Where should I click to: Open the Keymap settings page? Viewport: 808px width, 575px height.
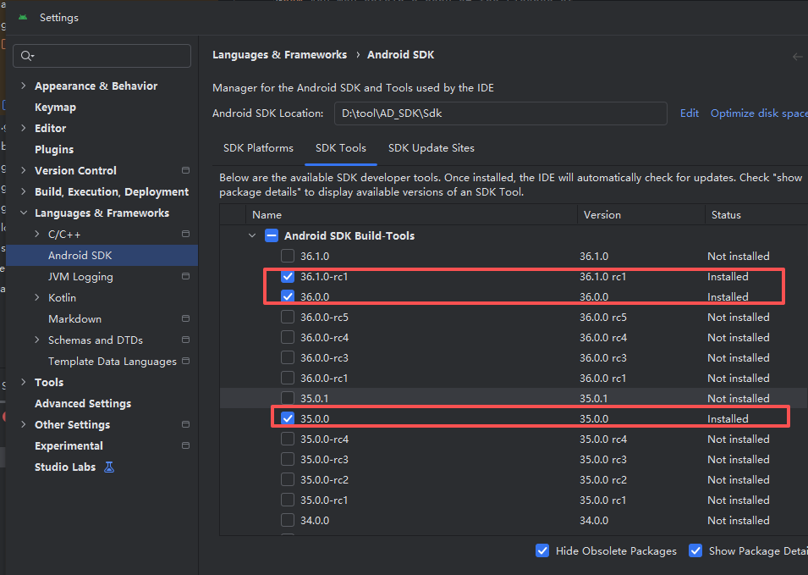55,107
